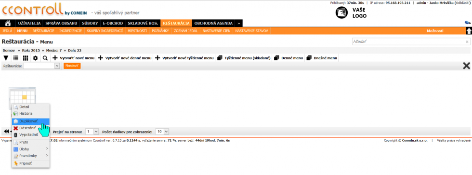472x175 pixels.
Task: Open the Dnešné menu view
Action: pyautogui.click(x=322, y=58)
